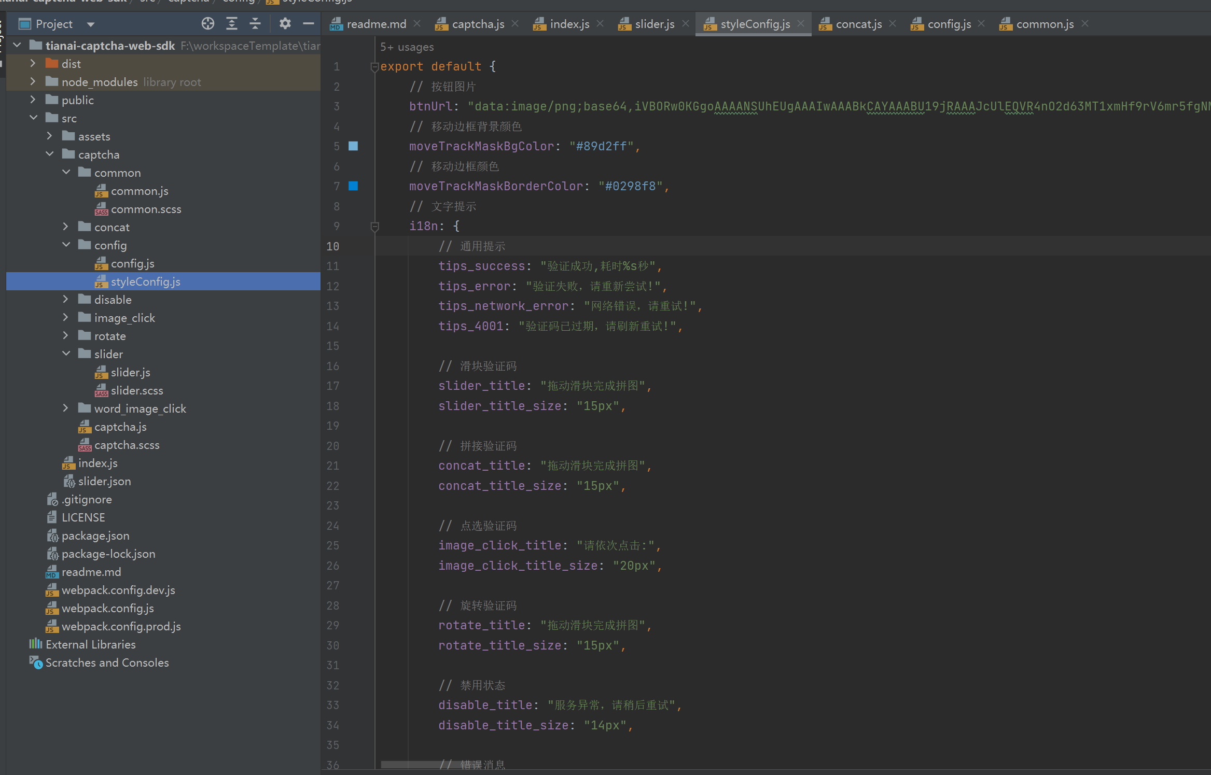Viewport: 1211px width, 775px height.
Task: Click the #0298f8 color gutter swatch
Action: pyautogui.click(x=353, y=186)
